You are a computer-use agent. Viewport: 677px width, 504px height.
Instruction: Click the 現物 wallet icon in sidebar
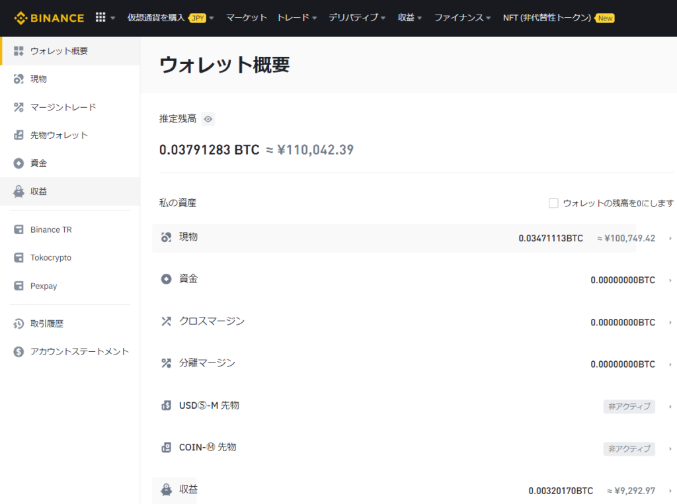coord(19,79)
